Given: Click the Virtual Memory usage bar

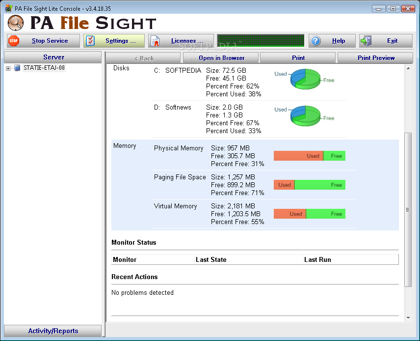Looking at the screenshot, I should [310, 214].
